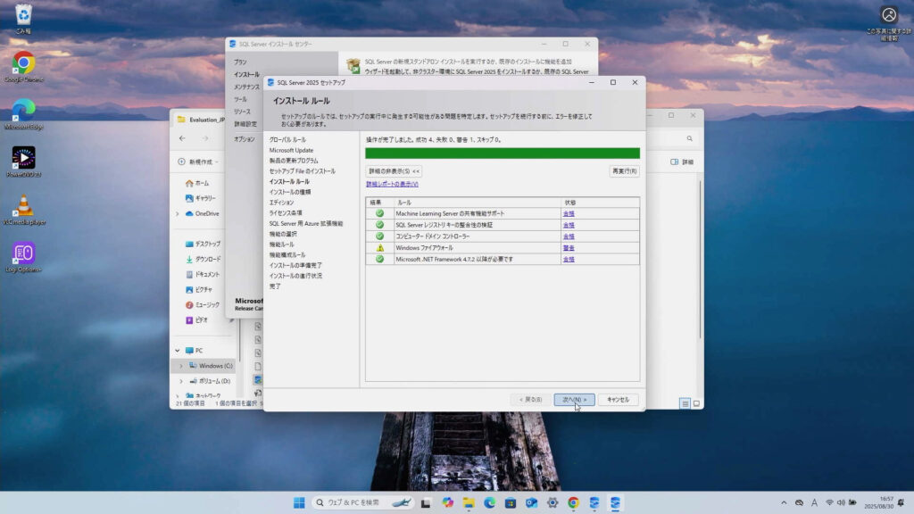The width and height of the screenshot is (914, 514).
Task: Open the volume tray icon
Action: (x=841, y=502)
